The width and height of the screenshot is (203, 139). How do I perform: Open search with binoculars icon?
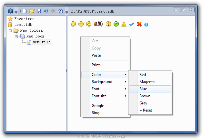60,11
